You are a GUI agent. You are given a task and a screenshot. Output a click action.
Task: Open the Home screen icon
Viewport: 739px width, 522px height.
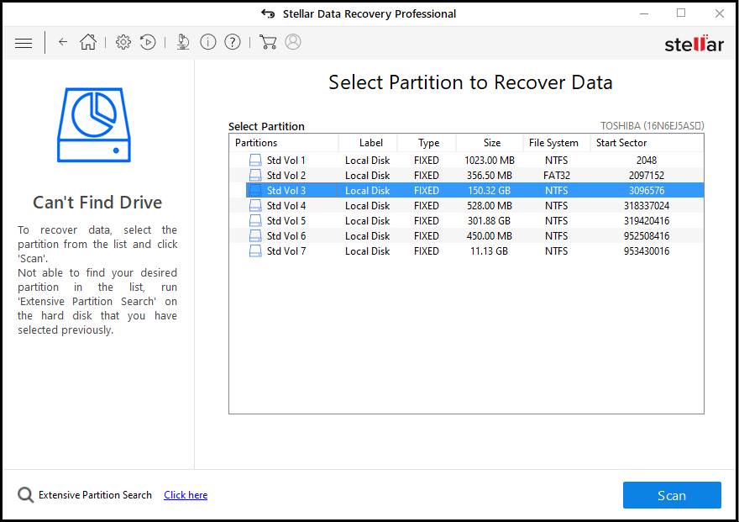click(x=88, y=42)
